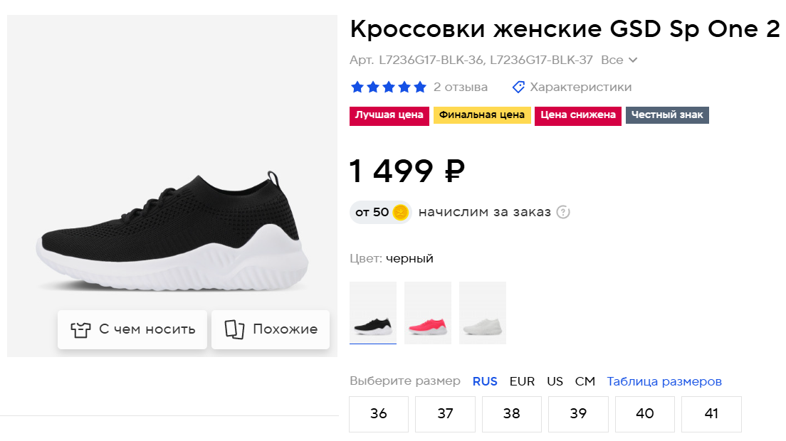This screenshot has width=786, height=441.
Task: Expand all article numbers with "Все"
Action: [619, 60]
